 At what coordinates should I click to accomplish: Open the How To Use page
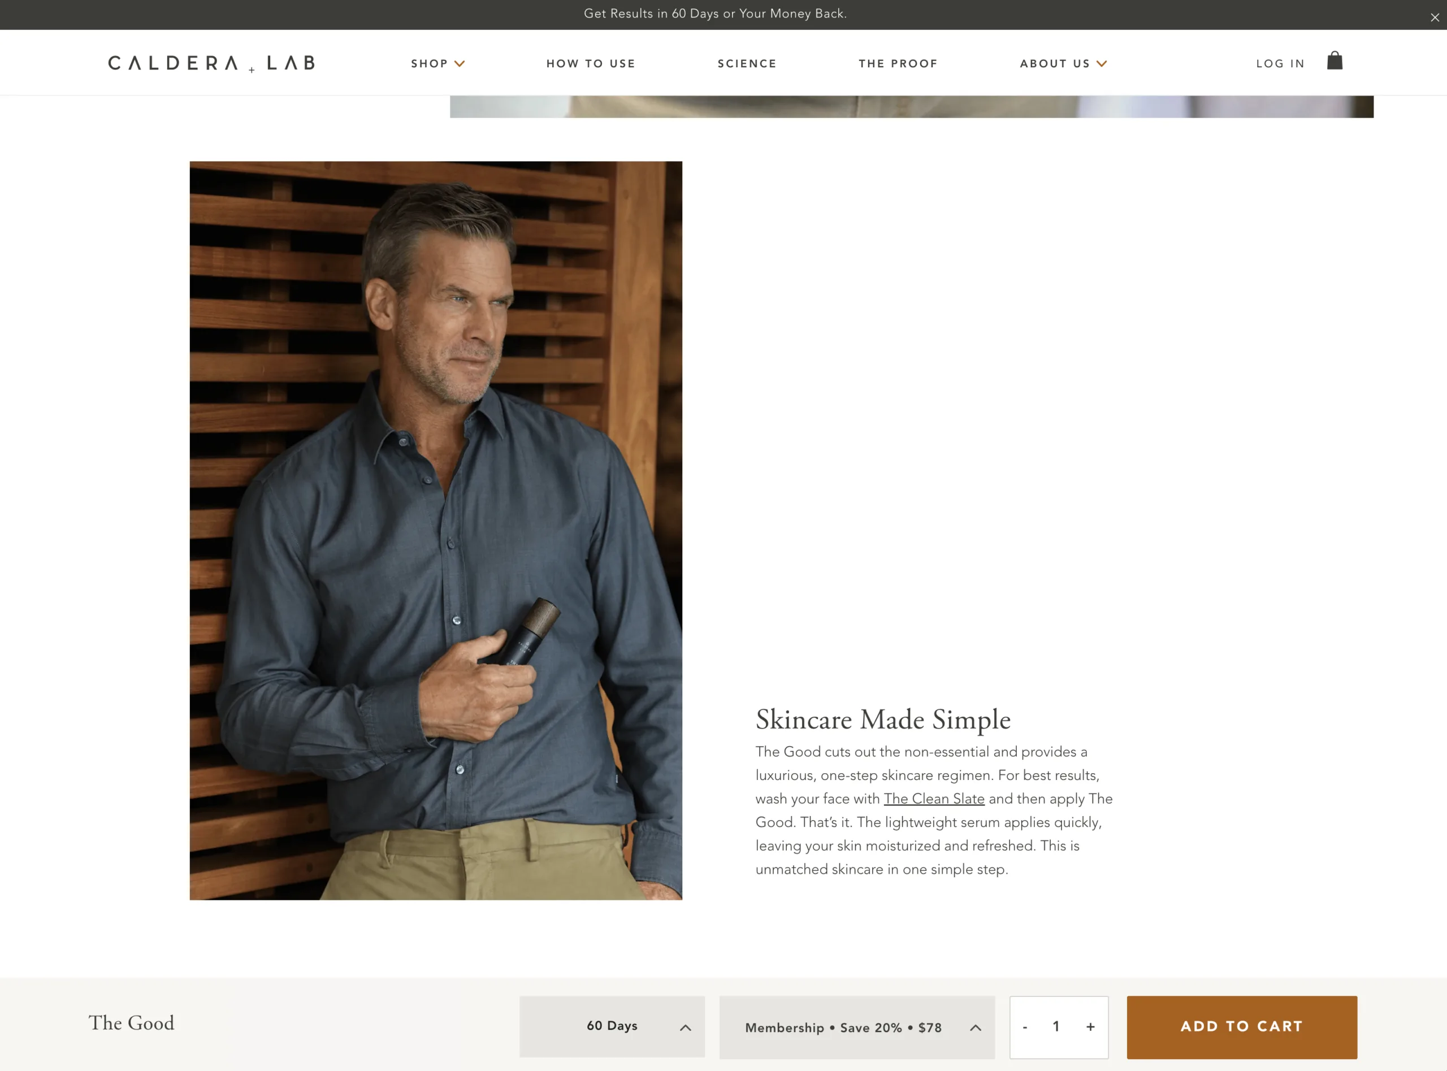[x=591, y=63]
